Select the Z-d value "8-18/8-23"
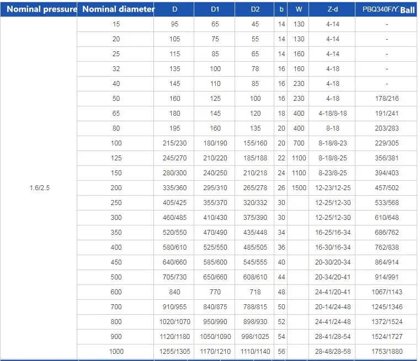 click(x=332, y=143)
